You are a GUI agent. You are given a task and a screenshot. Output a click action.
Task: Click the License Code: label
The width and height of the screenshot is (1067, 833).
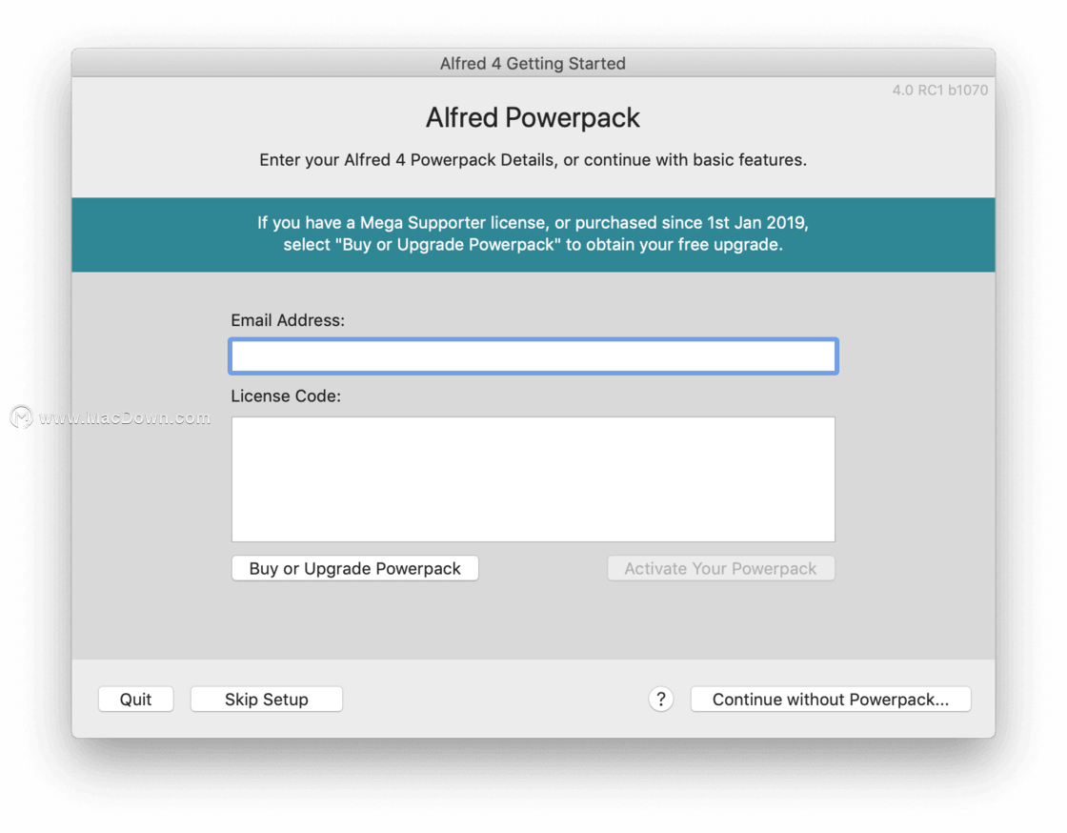click(x=286, y=396)
